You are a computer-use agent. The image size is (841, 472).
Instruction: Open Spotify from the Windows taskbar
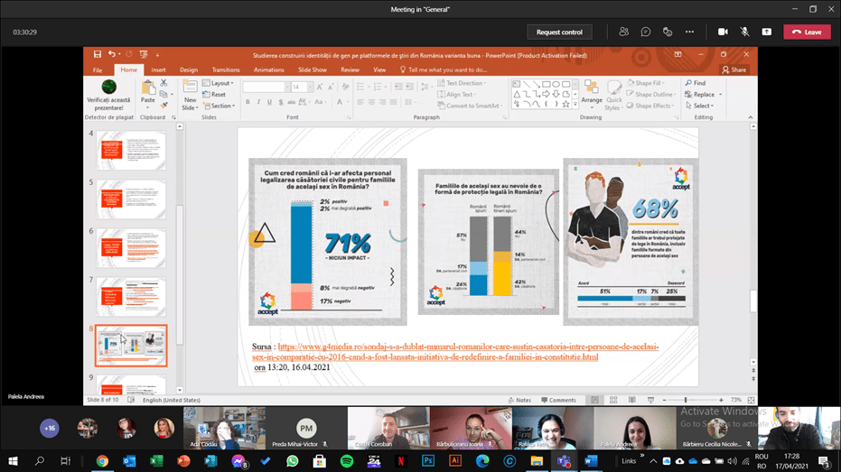[x=346, y=460]
